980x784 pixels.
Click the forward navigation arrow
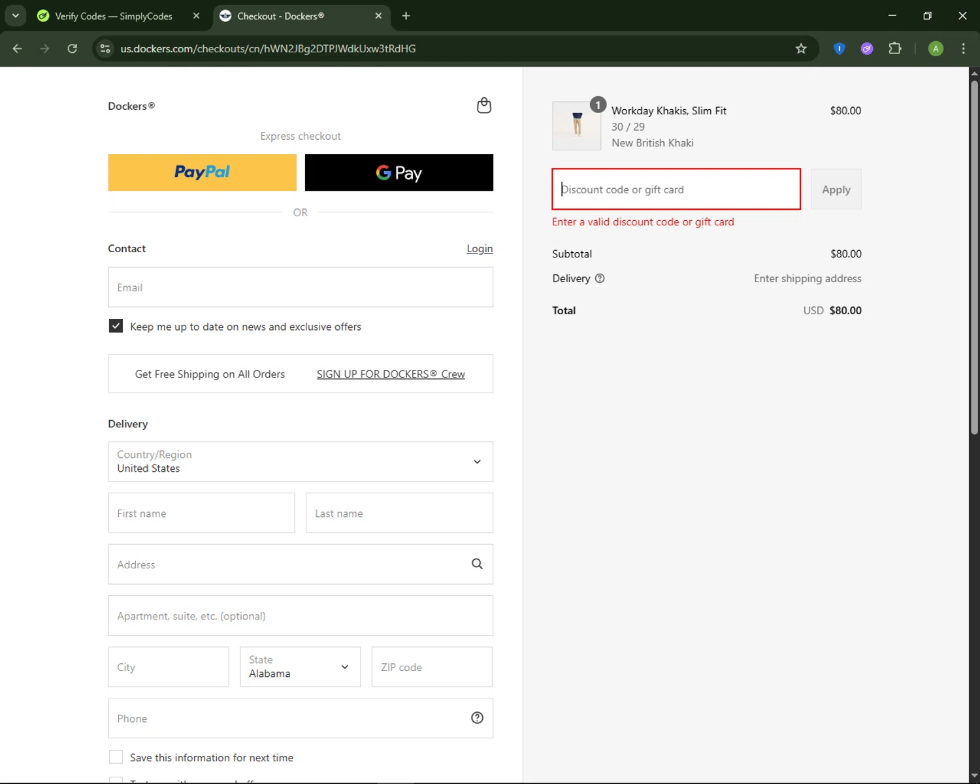(x=44, y=48)
